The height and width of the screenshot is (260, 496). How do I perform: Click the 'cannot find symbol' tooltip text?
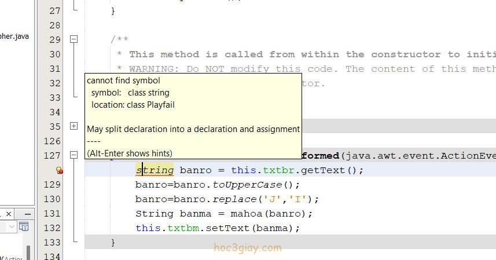pos(123,80)
